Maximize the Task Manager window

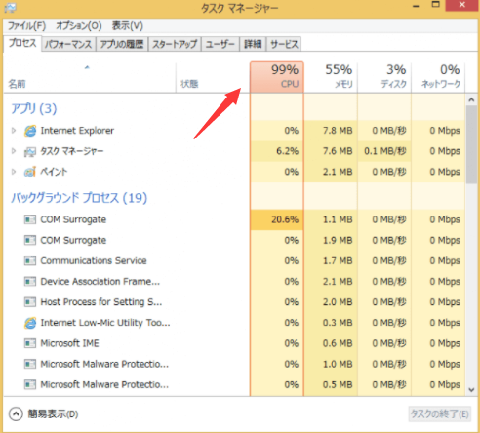coord(435,5)
